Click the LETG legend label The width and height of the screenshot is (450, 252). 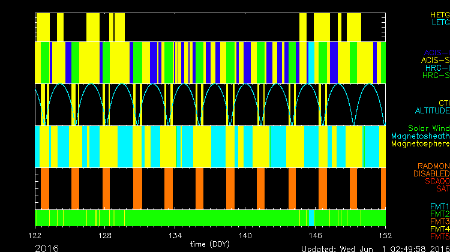(x=440, y=22)
